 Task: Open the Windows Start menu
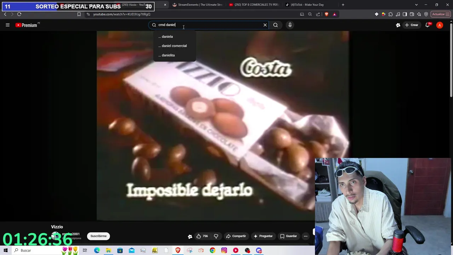click(6, 250)
